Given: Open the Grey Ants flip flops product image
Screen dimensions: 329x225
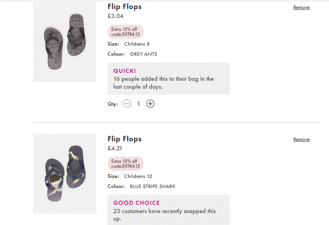Looking at the screenshot, I should 65,42.
